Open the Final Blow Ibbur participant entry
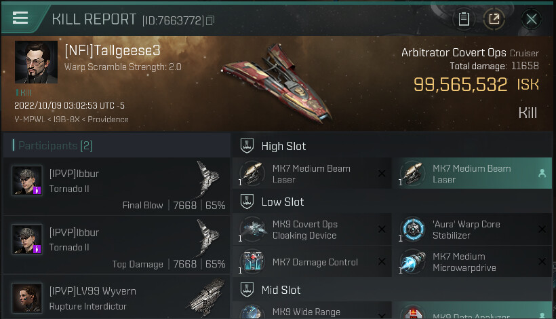The image size is (556, 319). 117,186
